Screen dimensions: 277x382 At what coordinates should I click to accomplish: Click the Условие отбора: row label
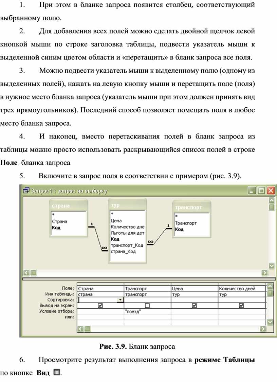57,311
